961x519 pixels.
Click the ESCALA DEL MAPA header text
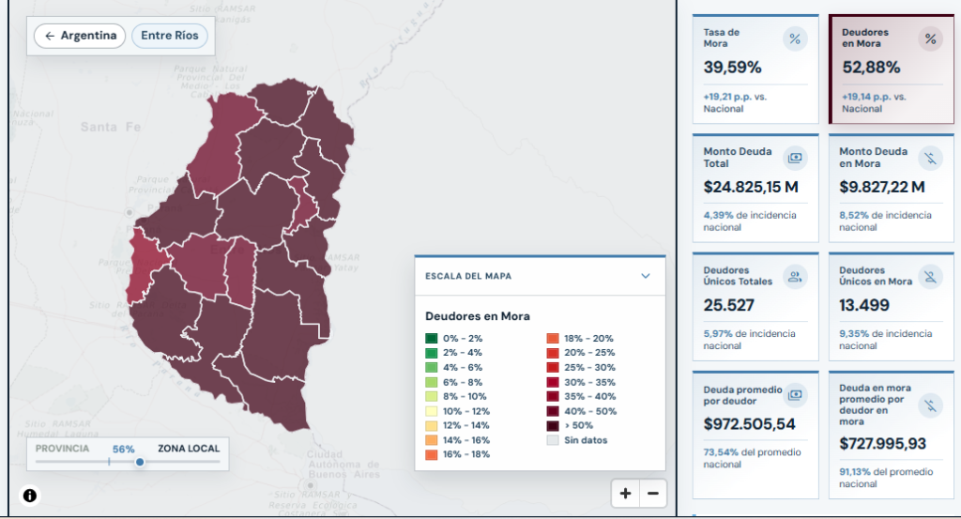[468, 276]
